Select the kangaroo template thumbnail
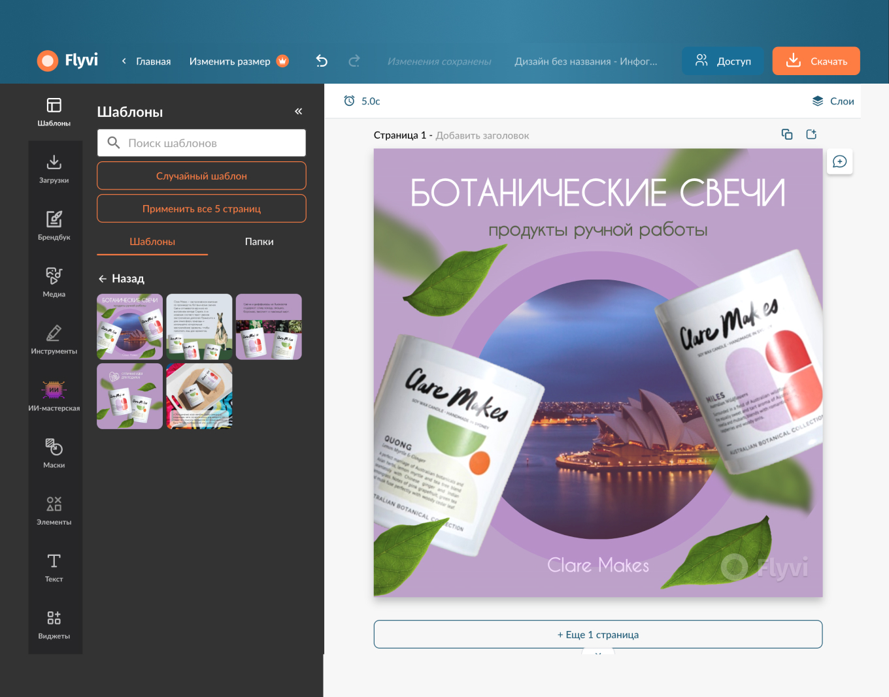The image size is (889, 697). click(199, 327)
